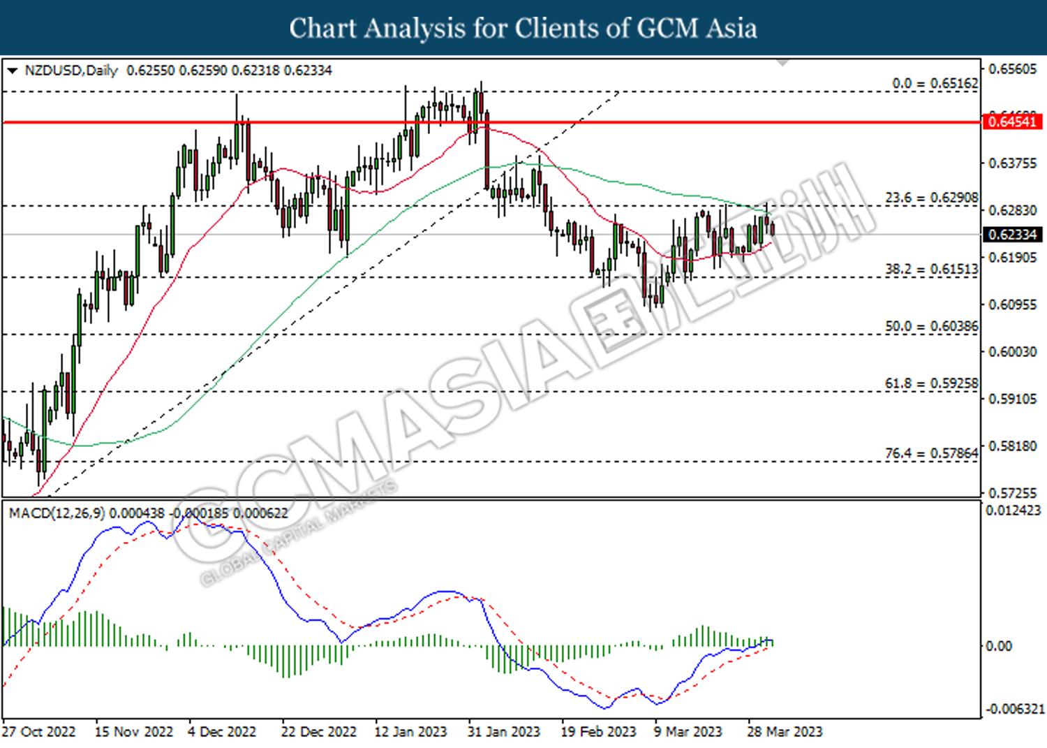Click the MACD scale value 0.00
Image resolution: width=1047 pixels, height=748 pixels.
click(999, 646)
